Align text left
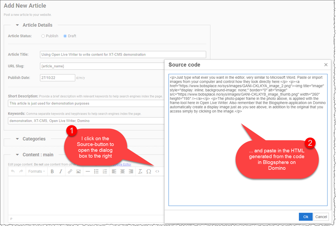The width and height of the screenshot is (336, 226). (x=114, y=171)
